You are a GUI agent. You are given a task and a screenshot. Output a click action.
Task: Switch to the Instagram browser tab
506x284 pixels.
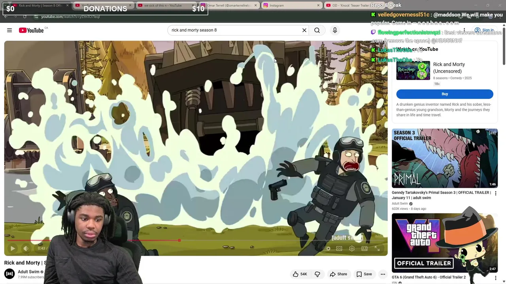[x=291, y=6]
